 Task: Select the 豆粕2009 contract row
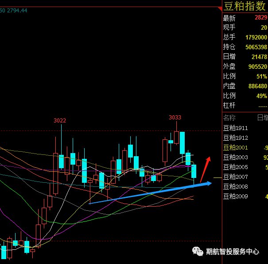[245, 197]
